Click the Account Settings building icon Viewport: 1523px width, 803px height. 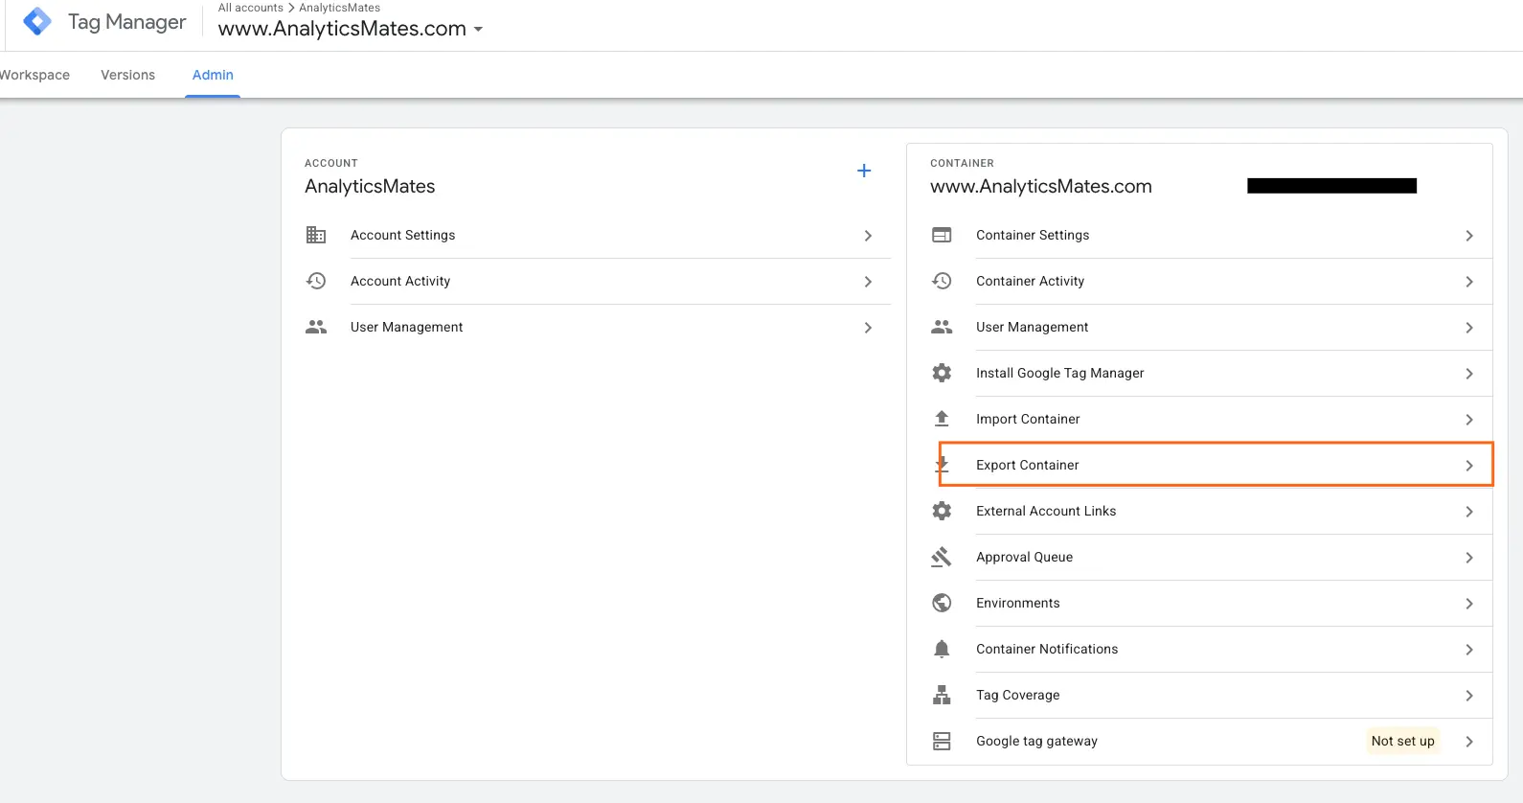tap(316, 235)
